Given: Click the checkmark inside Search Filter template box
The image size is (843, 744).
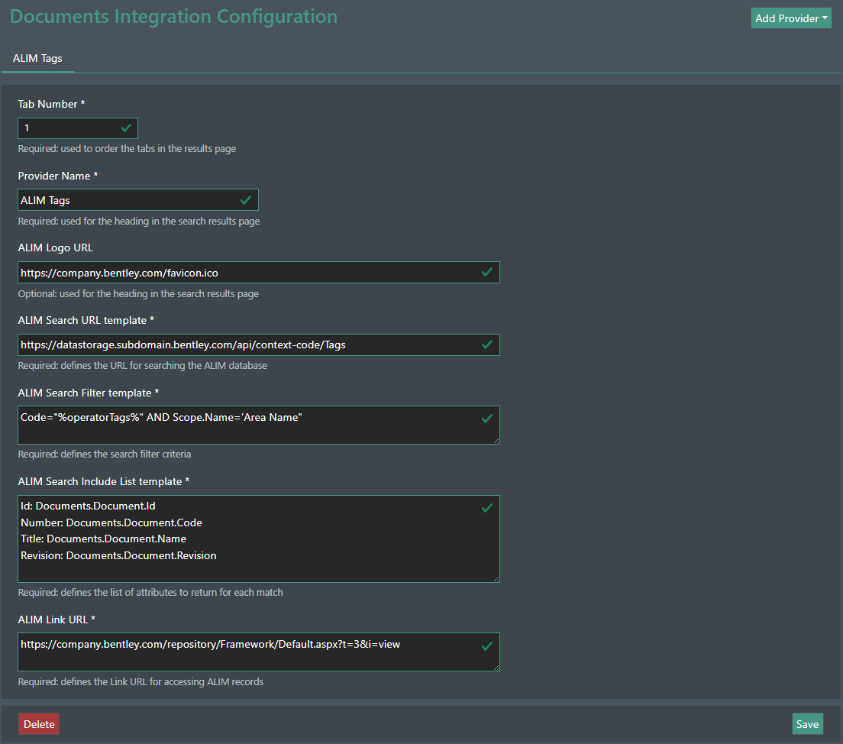Looking at the screenshot, I should click(x=487, y=417).
